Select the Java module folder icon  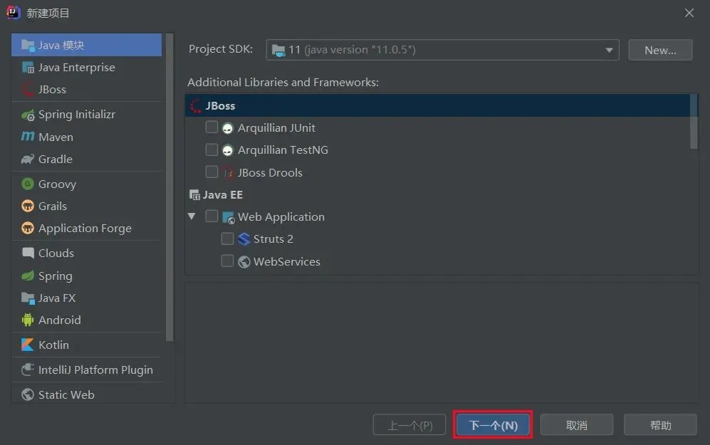28,46
